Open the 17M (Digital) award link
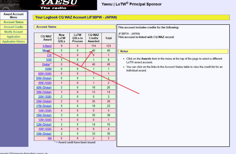Screen dimensions: 236x154 [x=44, y=106]
